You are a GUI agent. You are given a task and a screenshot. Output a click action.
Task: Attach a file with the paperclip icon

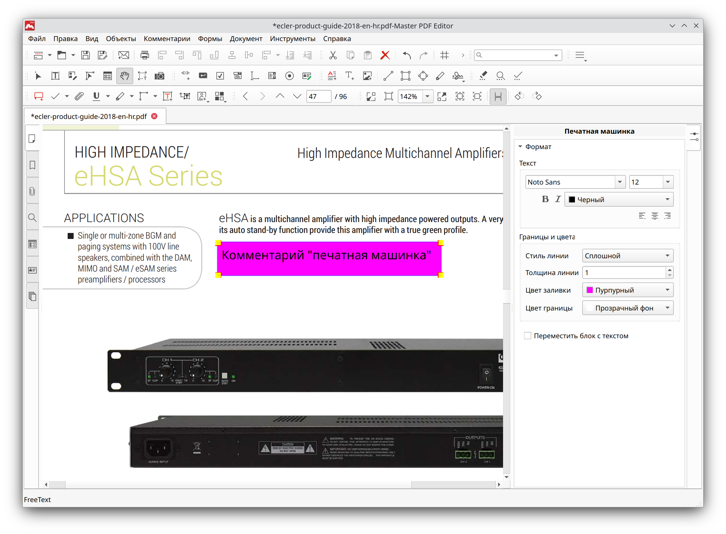(x=79, y=96)
